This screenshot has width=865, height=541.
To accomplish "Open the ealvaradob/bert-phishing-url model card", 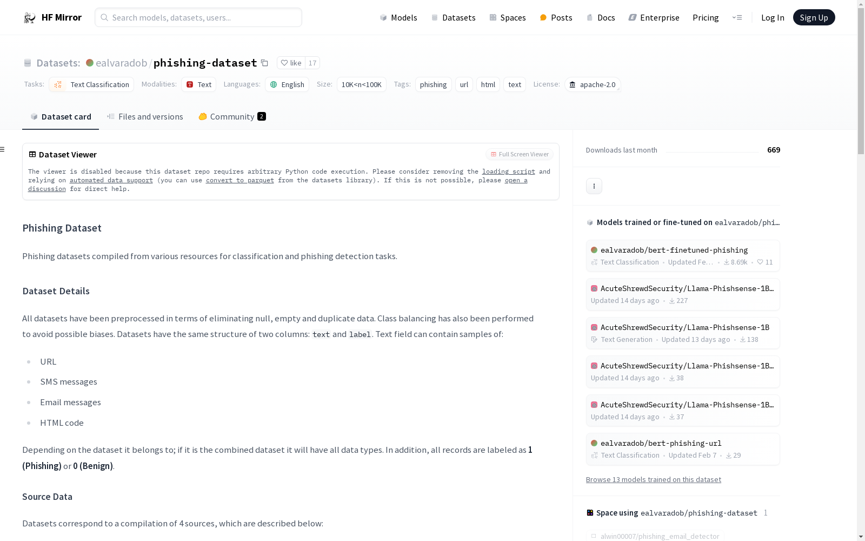I will coord(682,449).
